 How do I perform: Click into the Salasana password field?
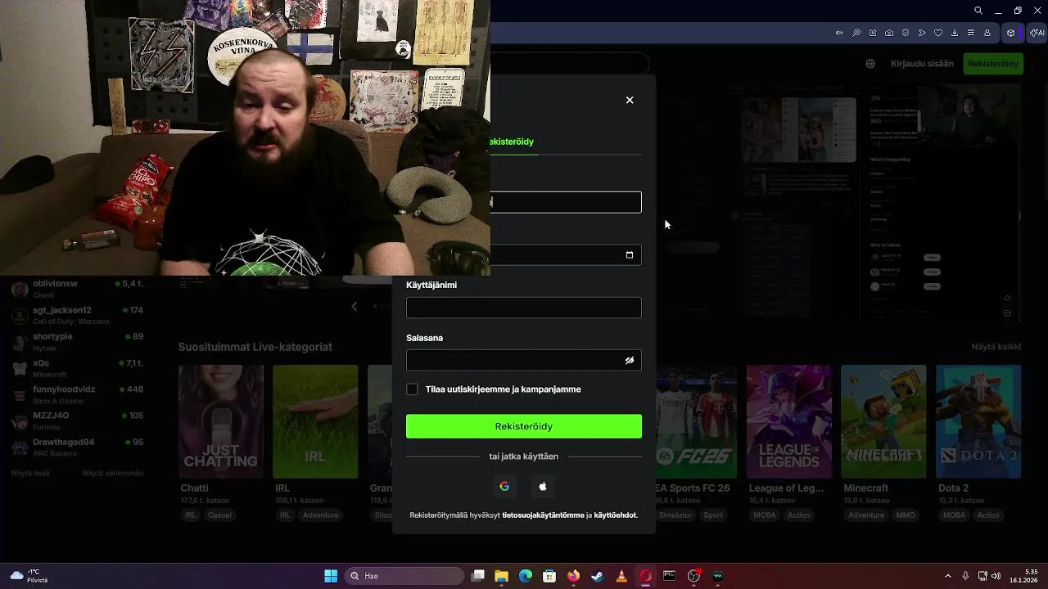(524, 360)
